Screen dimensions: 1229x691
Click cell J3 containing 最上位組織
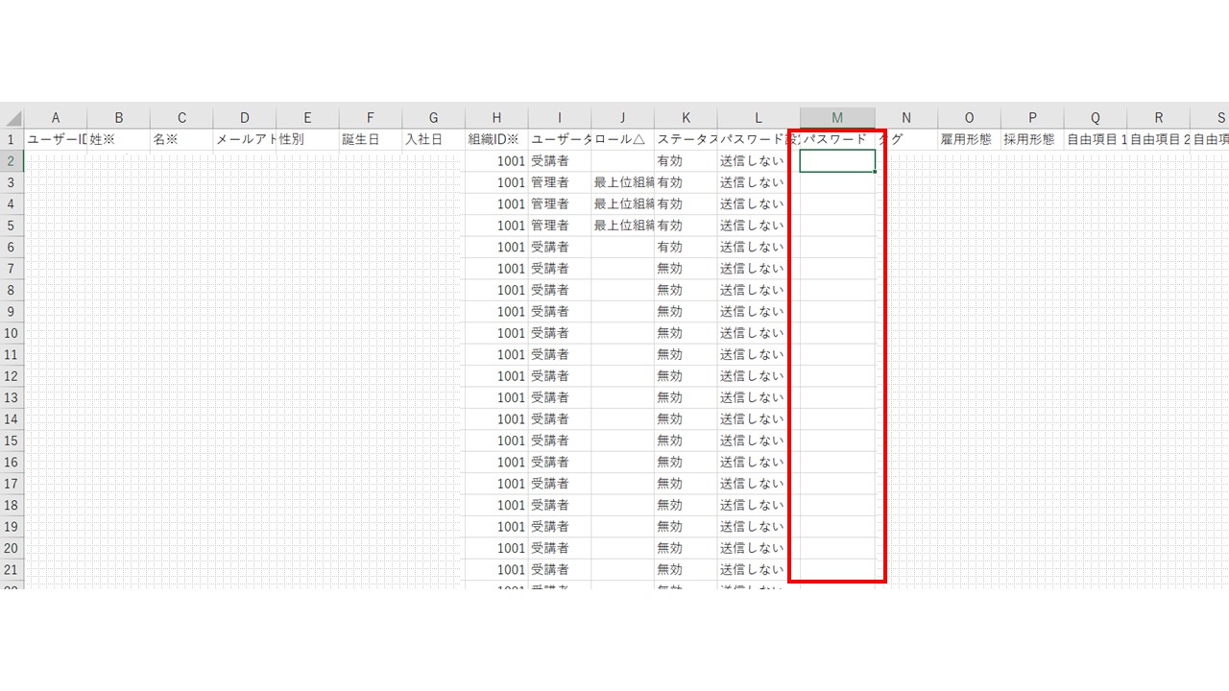click(623, 182)
